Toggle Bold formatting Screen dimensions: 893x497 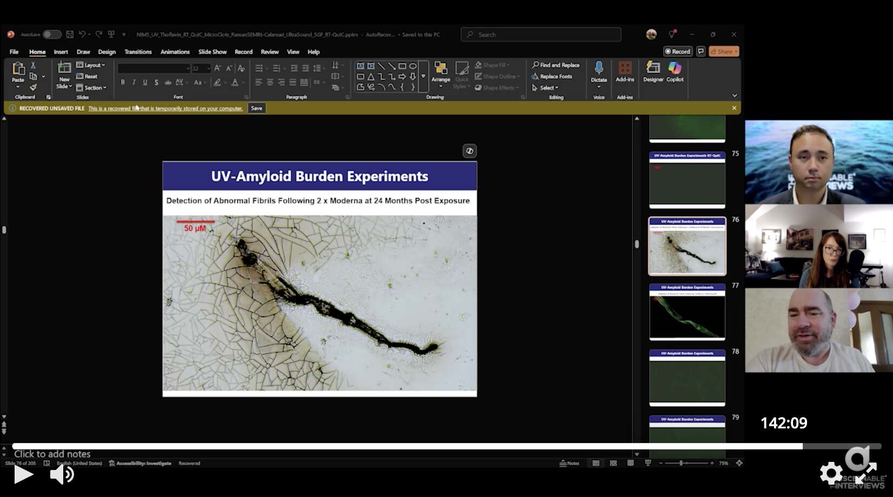coord(123,82)
